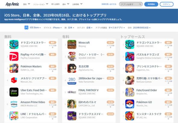Expand the iOS Store selector dropdown

pos(33,28)
